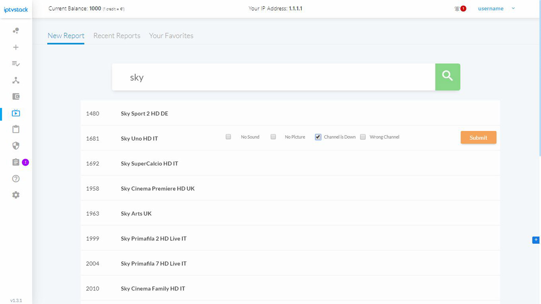The image size is (541, 304).
Task: Click the red notification count badge
Action: coord(463,9)
